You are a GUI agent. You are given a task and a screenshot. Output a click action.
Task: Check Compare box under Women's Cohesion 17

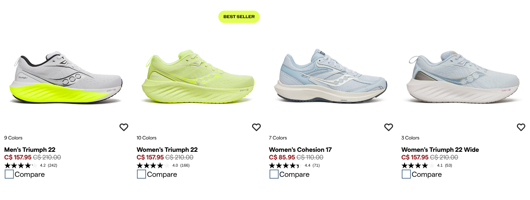(274, 174)
